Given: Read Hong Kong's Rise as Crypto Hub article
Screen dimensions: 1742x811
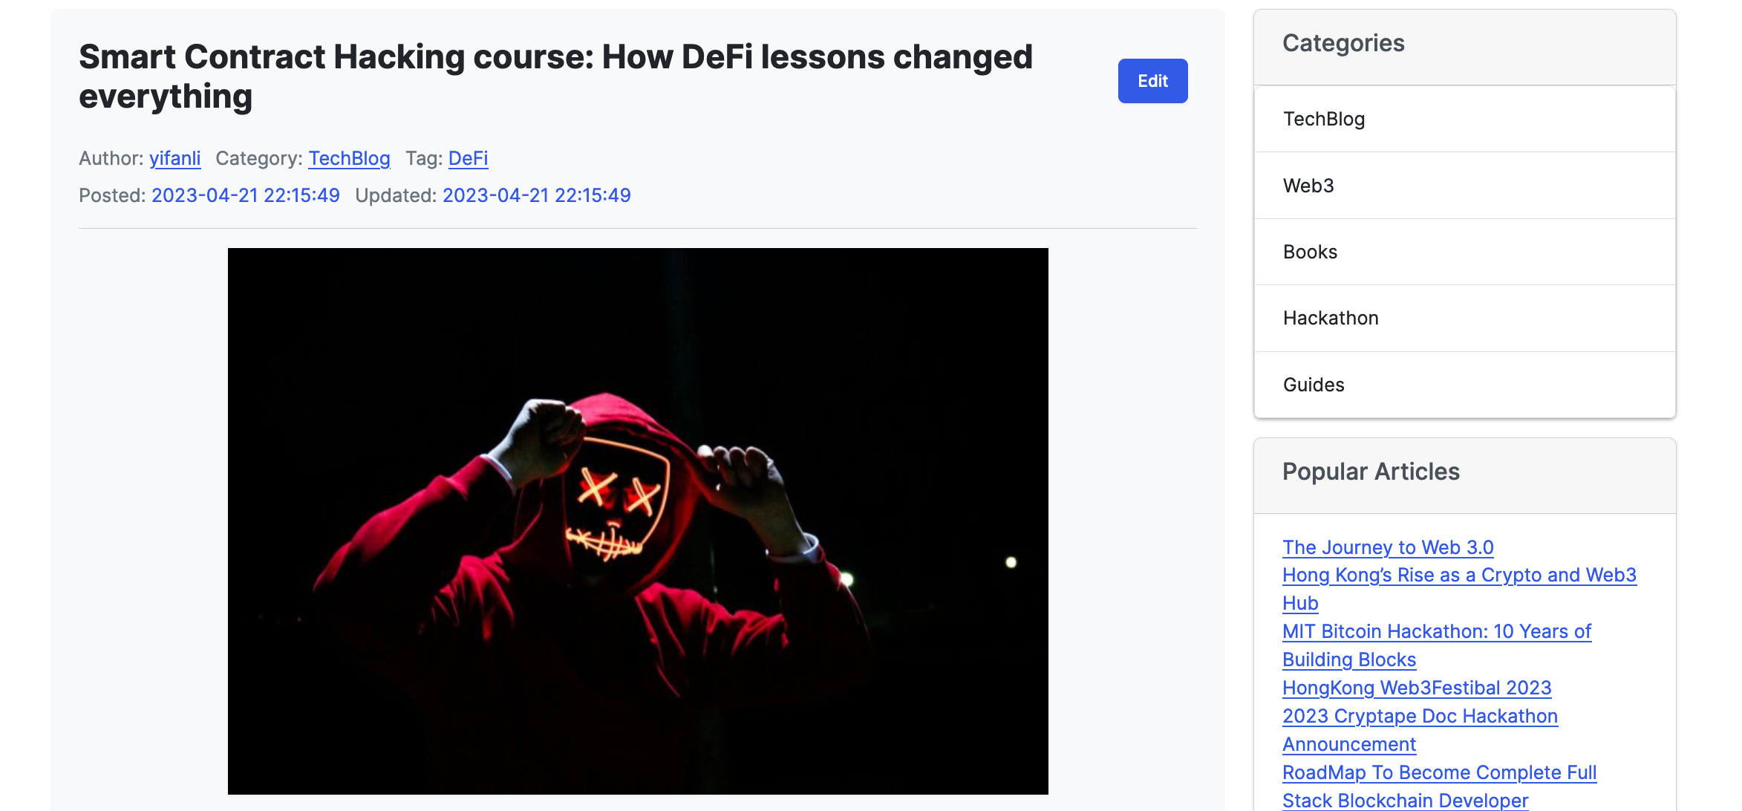Looking at the screenshot, I should point(1459,589).
